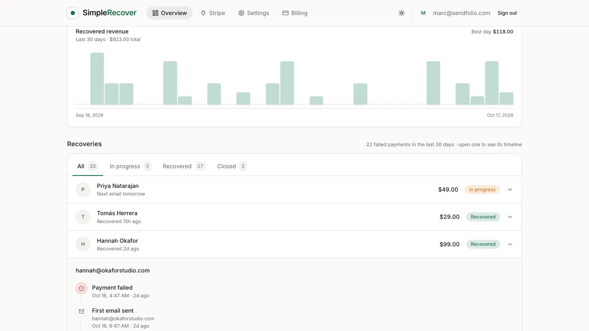Click hannah@okaforstudio.com header email

tap(113, 270)
